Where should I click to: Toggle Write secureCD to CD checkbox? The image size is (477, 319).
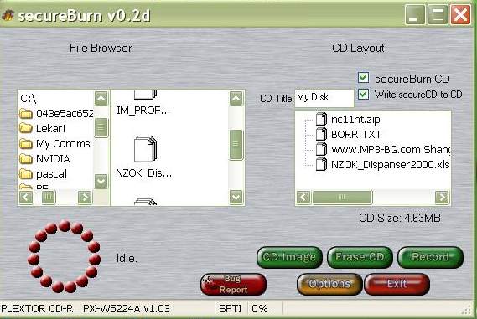(x=364, y=94)
